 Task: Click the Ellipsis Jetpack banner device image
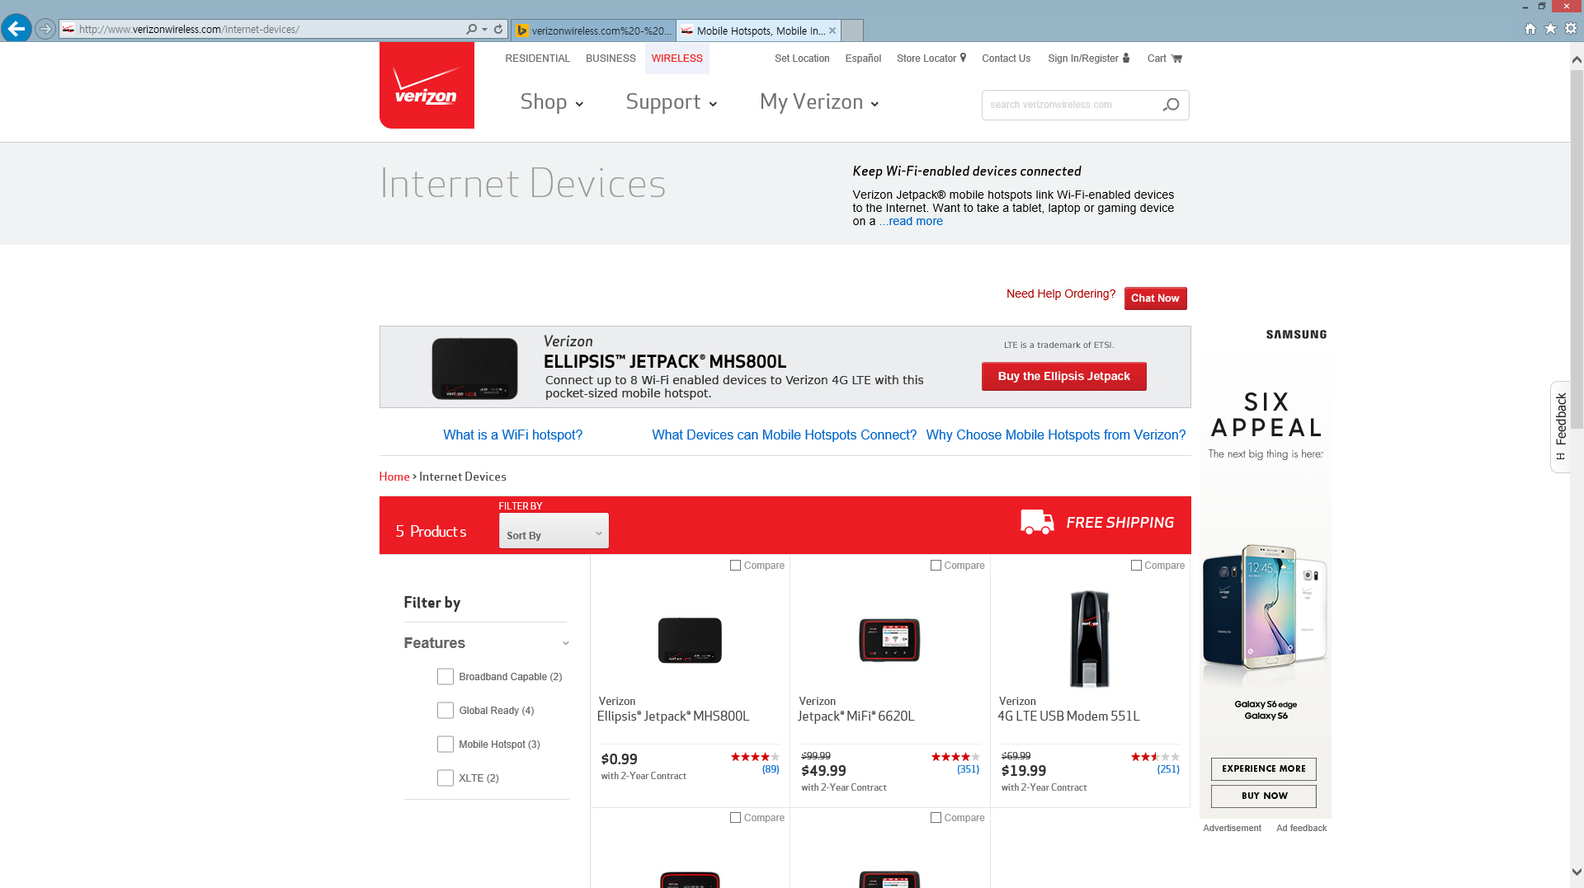[475, 369]
